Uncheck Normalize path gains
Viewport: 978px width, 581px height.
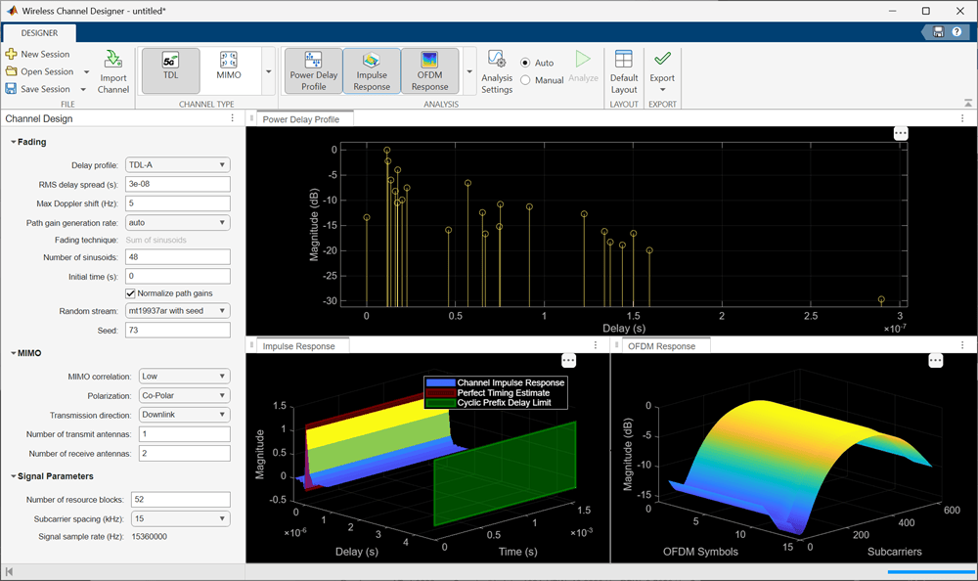click(130, 293)
